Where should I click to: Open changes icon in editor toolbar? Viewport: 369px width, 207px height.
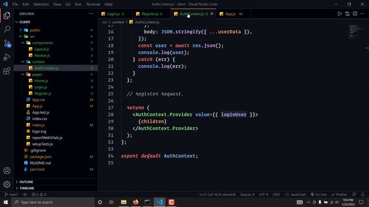coord(347,14)
